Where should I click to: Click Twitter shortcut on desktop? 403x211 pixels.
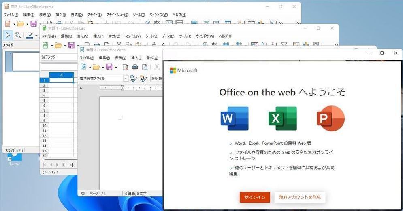pyautogui.click(x=15, y=160)
